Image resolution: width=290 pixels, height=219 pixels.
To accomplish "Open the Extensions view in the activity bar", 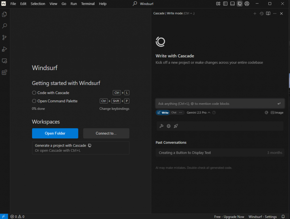I will [x=4, y=72].
